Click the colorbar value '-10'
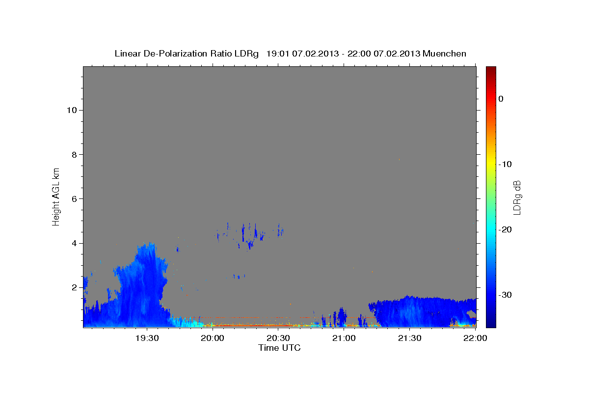589x393 pixels. 505,164
